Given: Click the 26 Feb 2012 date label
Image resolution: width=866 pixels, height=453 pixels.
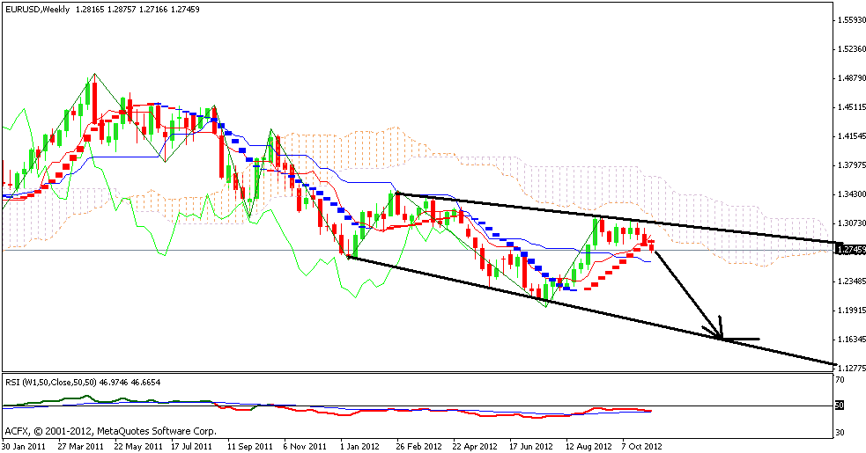Looking at the screenshot, I should [x=419, y=446].
